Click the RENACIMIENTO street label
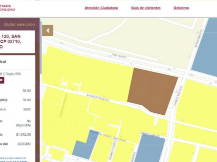Image resolution: width=217 pixels, height=162 pixels. pyautogui.click(x=198, y=38)
